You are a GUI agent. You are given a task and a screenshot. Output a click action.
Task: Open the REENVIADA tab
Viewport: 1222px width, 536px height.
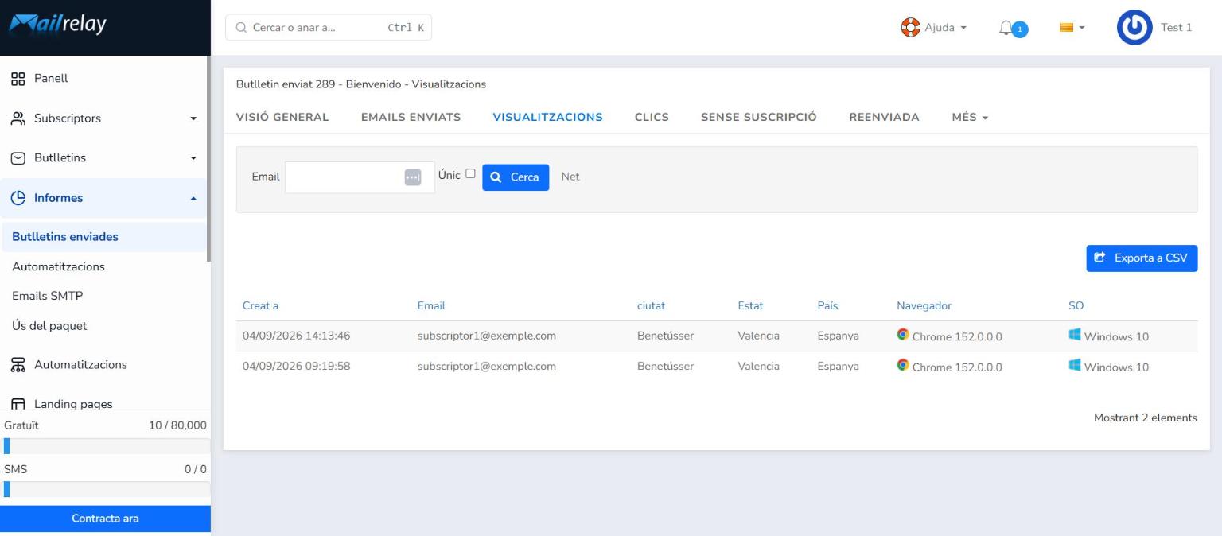[x=884, y=117]
